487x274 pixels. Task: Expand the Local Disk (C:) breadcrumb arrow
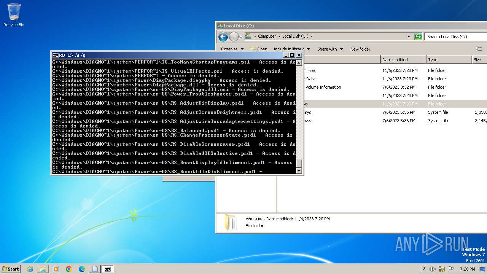pos(312,37)
